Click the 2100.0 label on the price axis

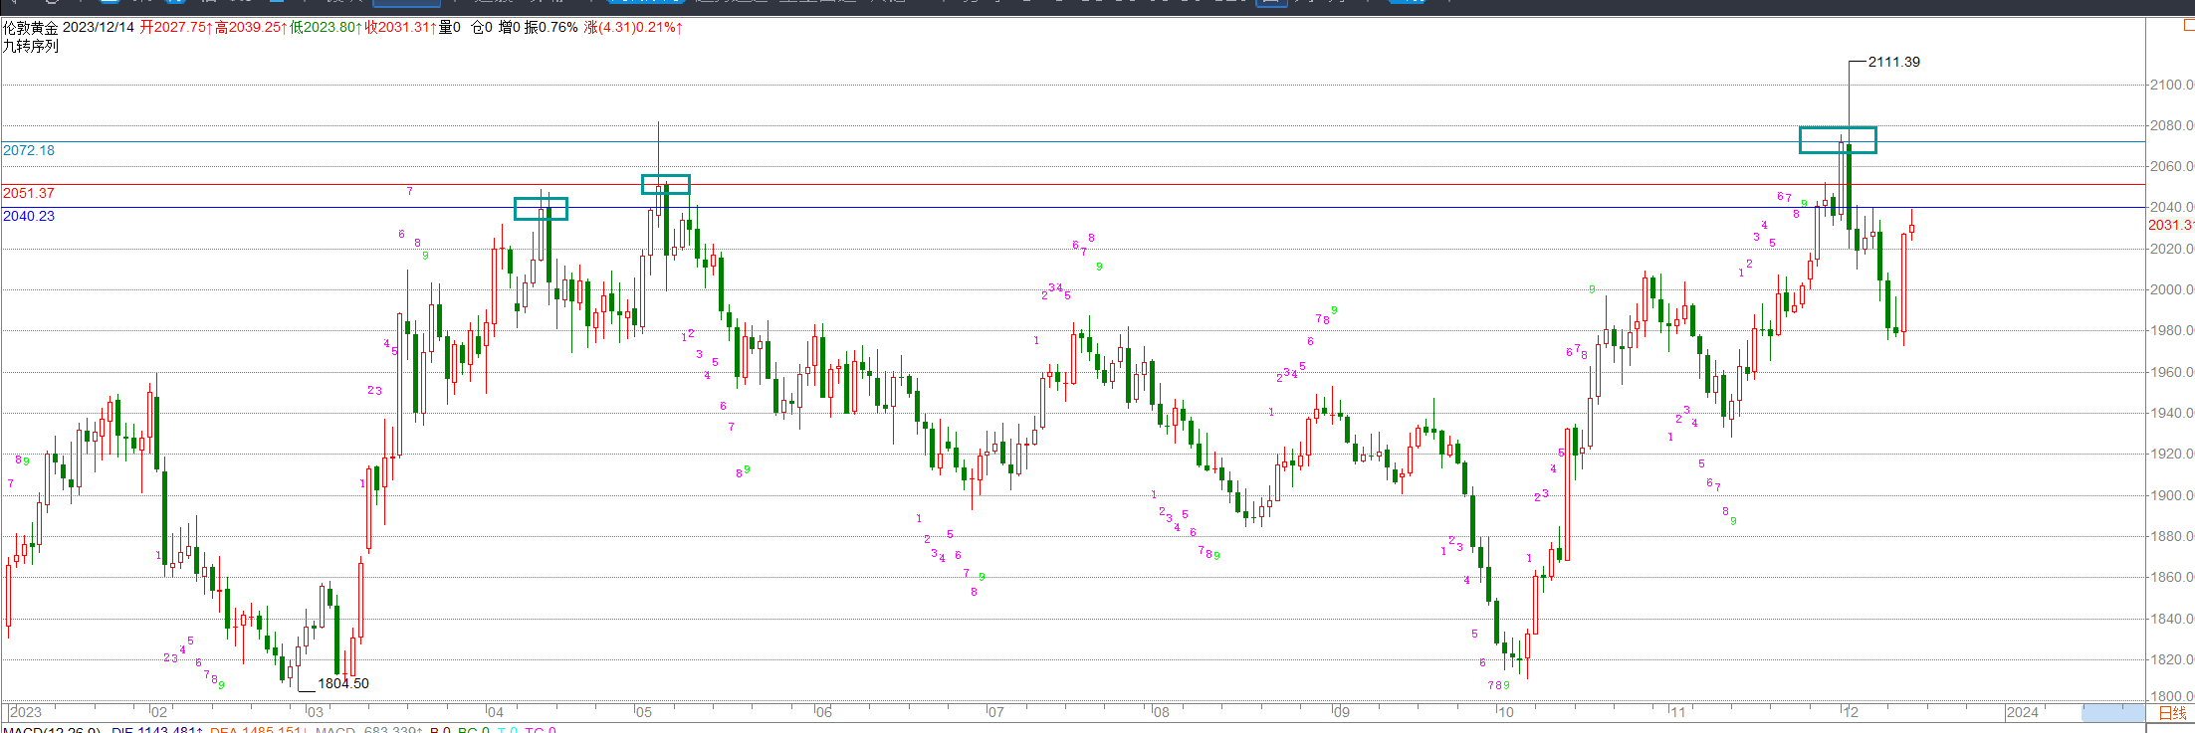2170,85
